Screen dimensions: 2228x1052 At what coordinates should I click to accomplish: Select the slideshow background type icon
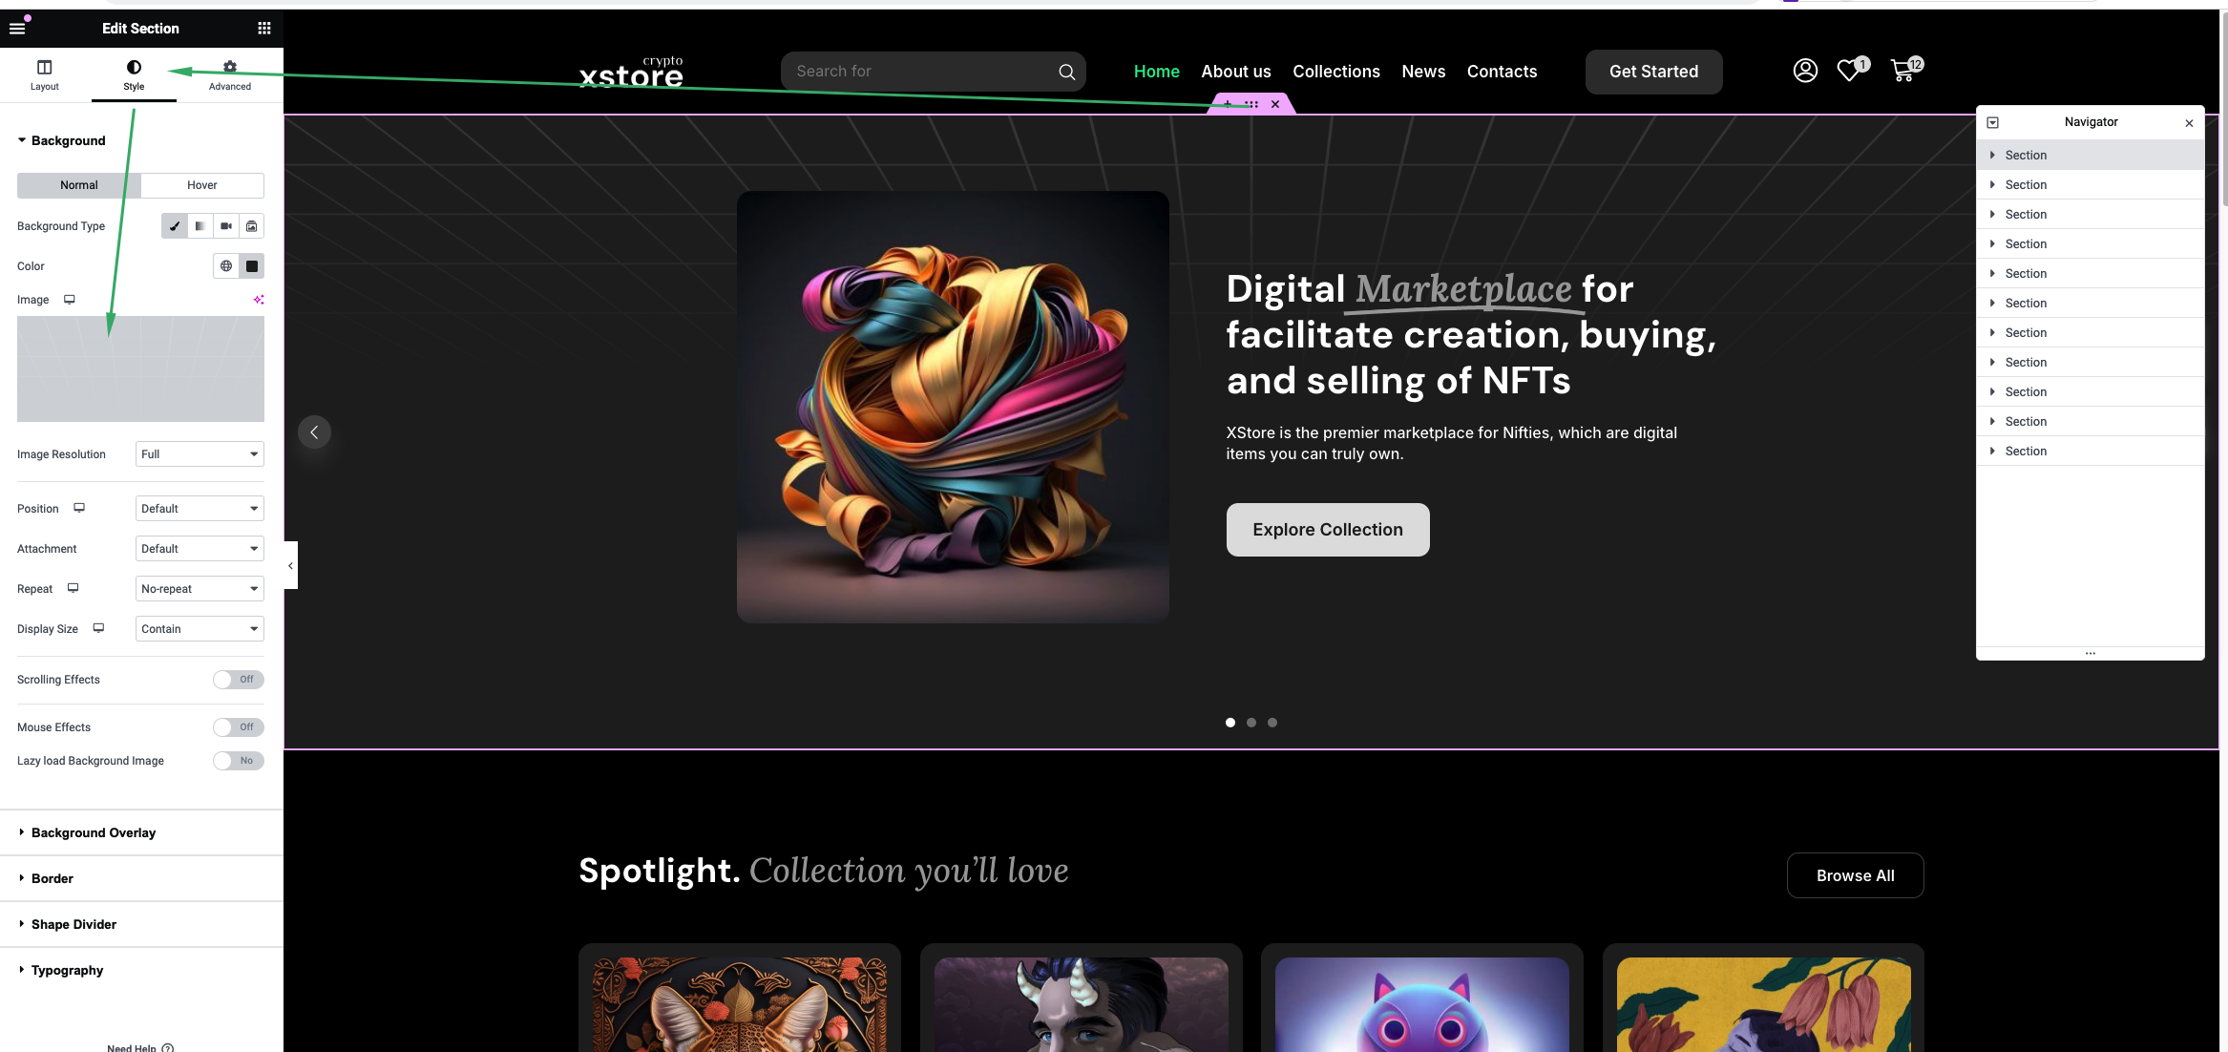click(x=251, y=226)
